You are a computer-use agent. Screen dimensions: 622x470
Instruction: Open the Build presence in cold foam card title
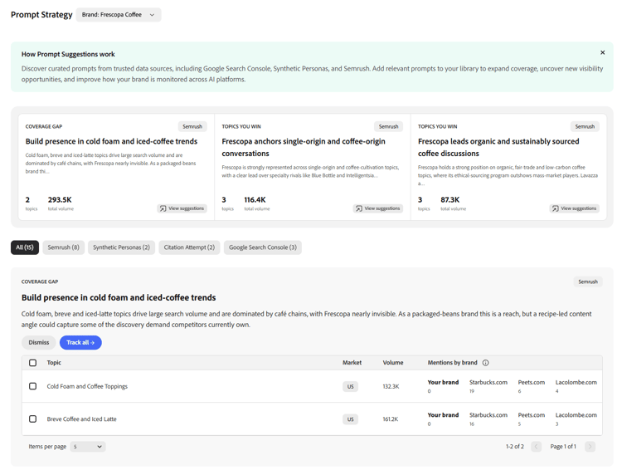(x=111, y=141)
